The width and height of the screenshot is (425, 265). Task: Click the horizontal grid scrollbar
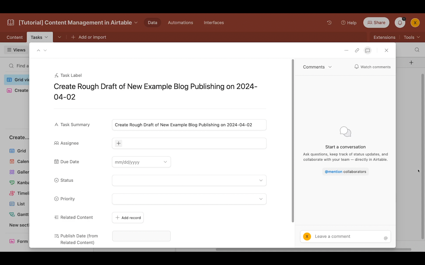click(x=313, y=249)
